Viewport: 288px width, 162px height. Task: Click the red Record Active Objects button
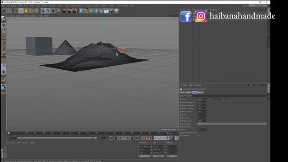[x=143, y=138]
